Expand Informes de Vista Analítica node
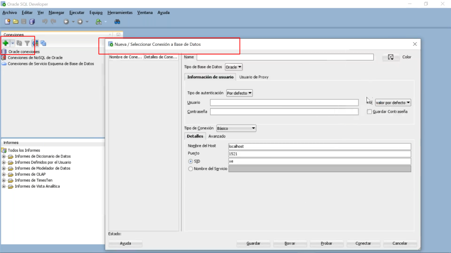 (x=4, y=186)
